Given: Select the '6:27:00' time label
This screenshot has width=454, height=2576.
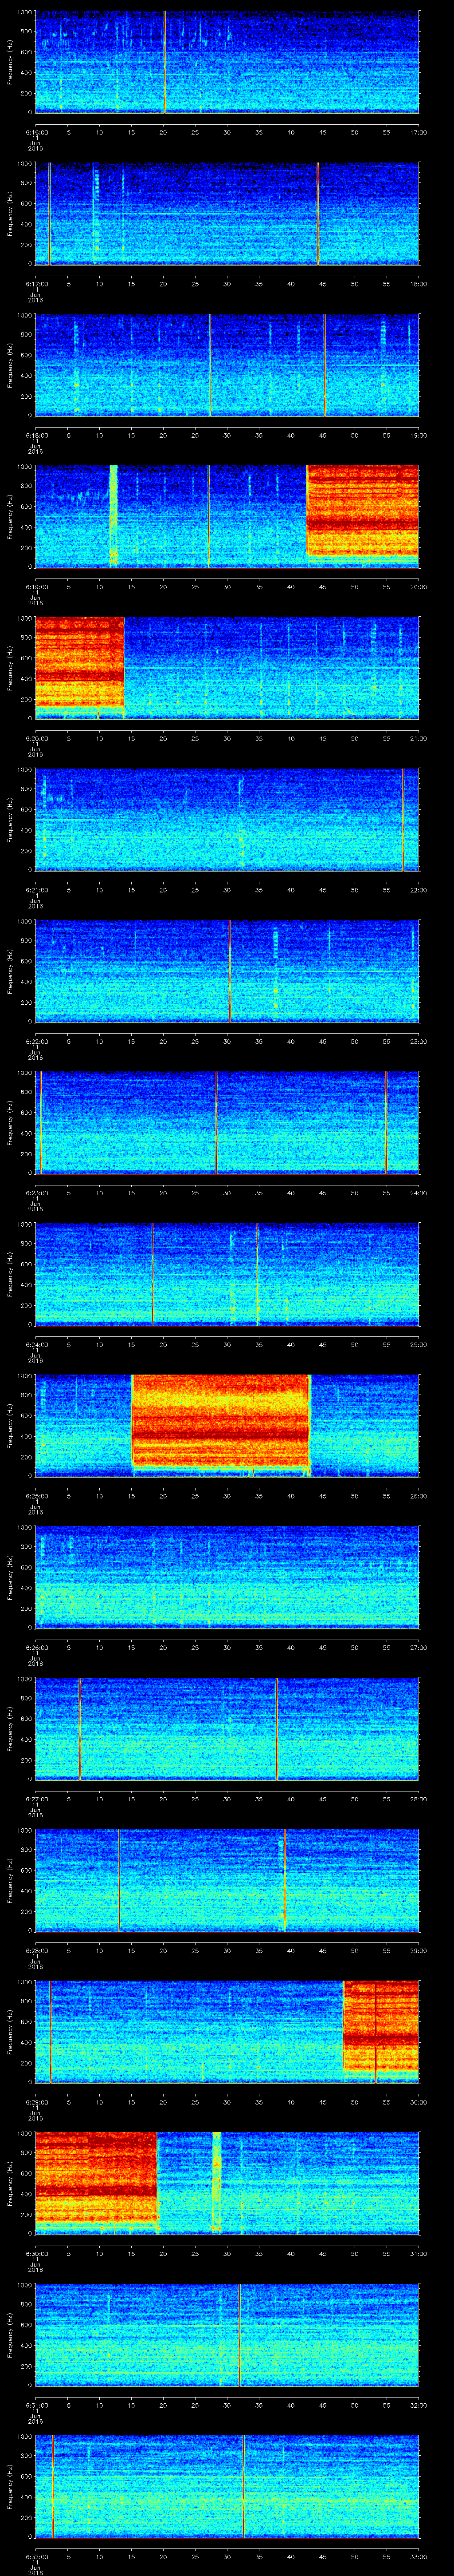Looking at the screenshot, I should pyautogui.click(x=36, y=1798).
